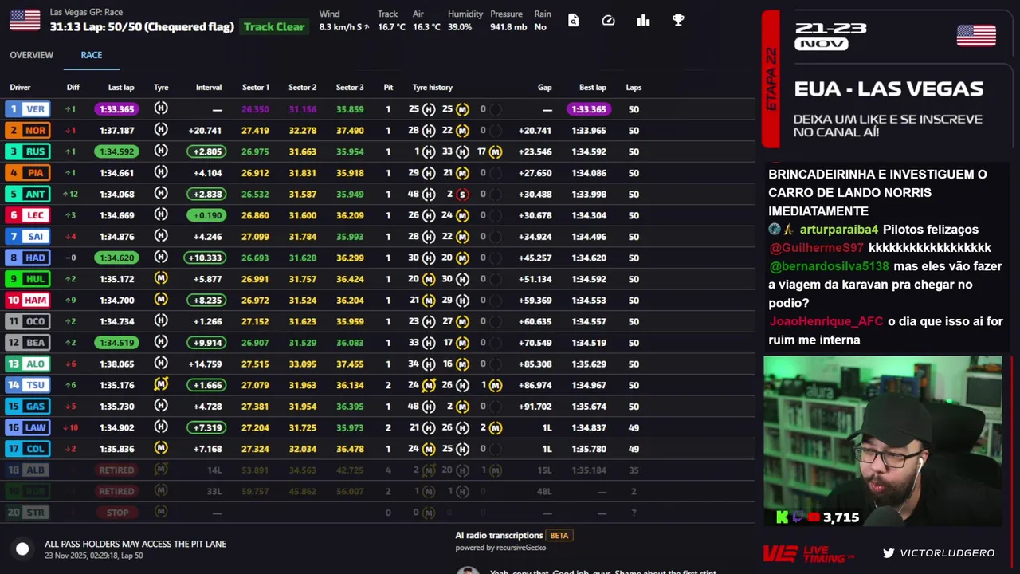Click the arturparaiba4 chat username
Viewport: 1020px width, 574px height.
[x=840, y=230]
